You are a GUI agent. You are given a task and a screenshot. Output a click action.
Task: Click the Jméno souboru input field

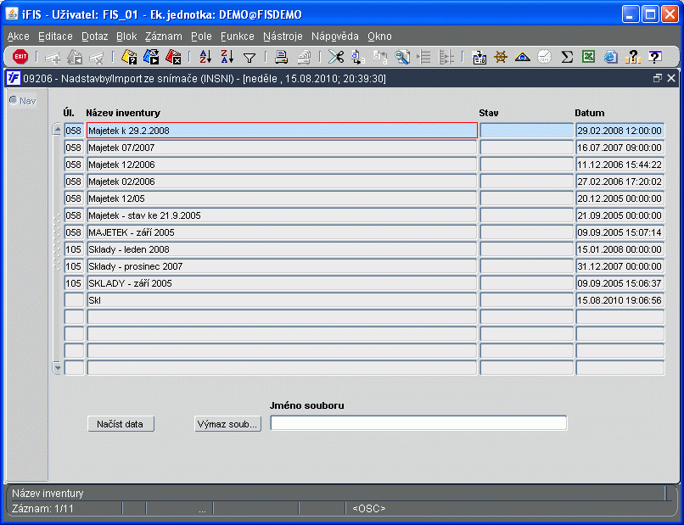[x=418, y=423]
